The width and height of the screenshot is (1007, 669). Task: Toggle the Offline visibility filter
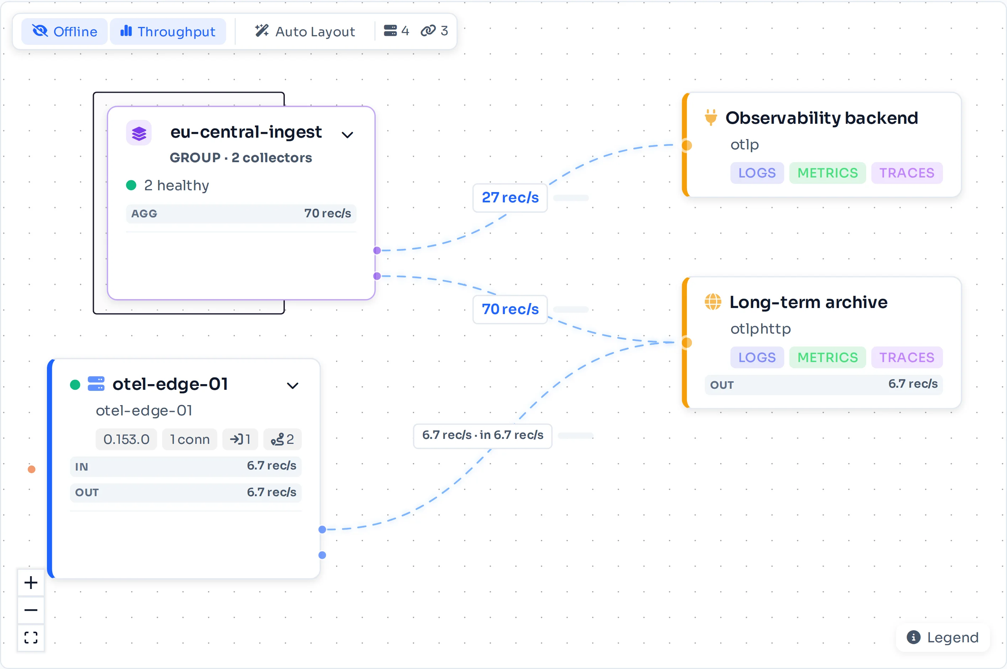pos(64,32)
